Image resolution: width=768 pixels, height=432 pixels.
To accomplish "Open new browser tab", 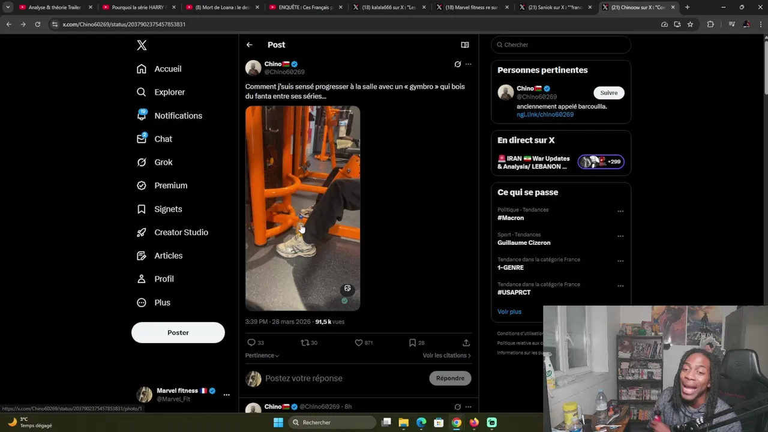I will pos(687,7).
